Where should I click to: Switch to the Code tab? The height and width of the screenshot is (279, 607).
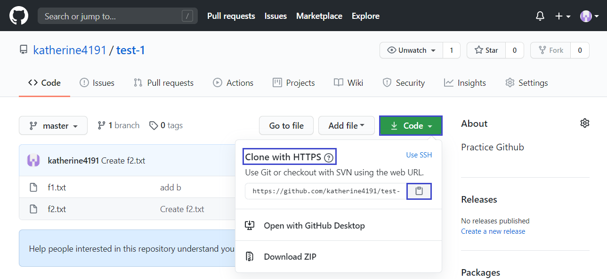(x=44, y=83)
